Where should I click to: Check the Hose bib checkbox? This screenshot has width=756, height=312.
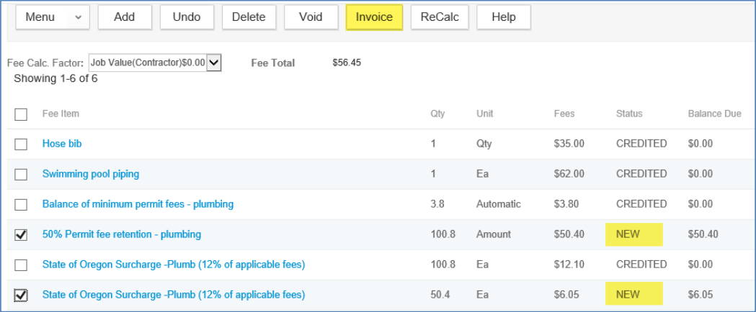pos(21,144)
